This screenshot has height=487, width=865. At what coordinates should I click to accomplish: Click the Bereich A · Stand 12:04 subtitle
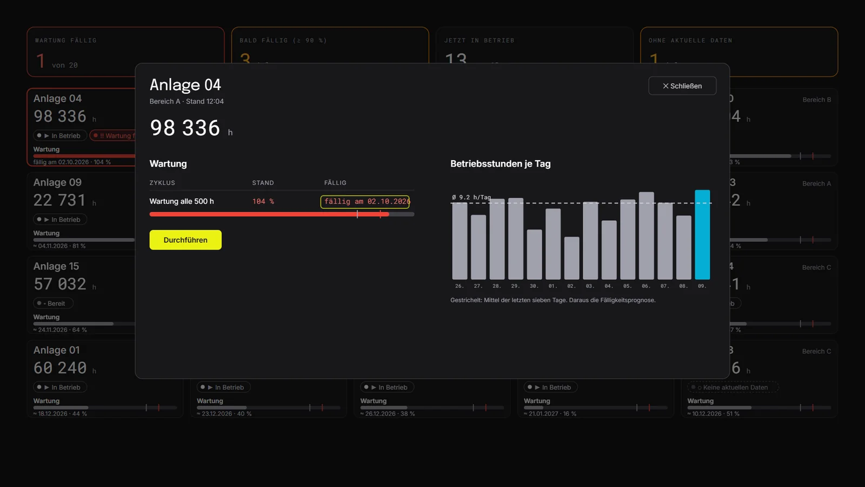point(187,101)
